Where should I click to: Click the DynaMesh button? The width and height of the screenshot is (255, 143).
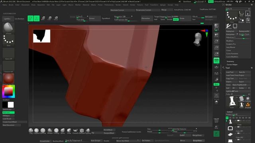(106, 18)
